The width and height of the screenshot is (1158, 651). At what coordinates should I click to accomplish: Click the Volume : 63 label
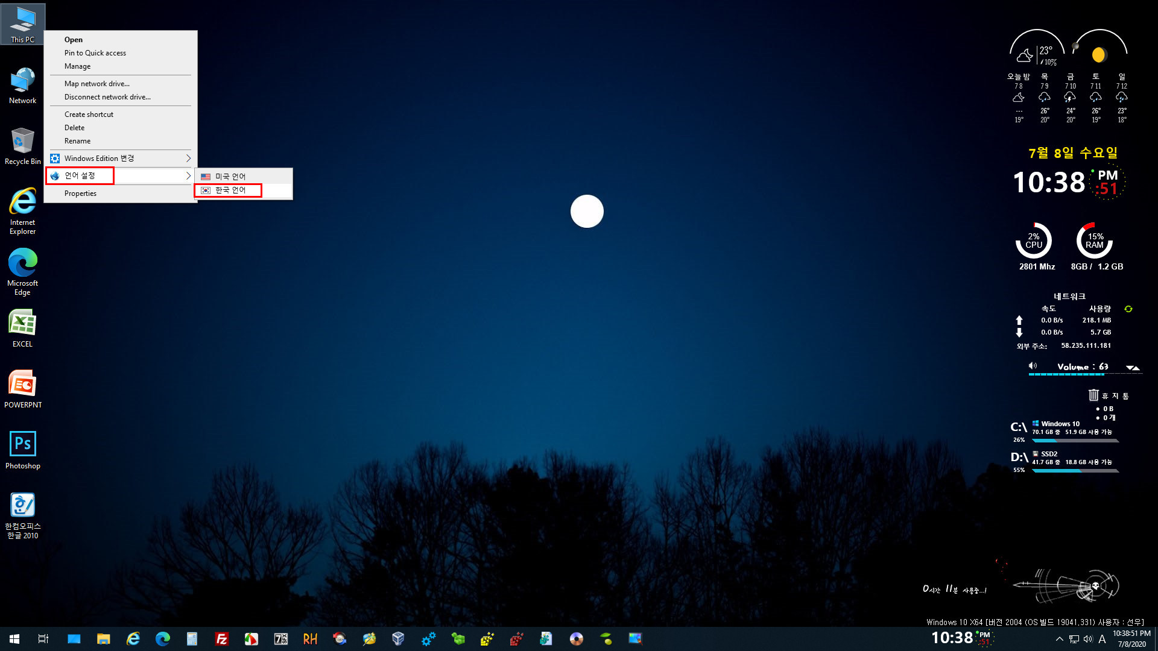coord(1083,366)
